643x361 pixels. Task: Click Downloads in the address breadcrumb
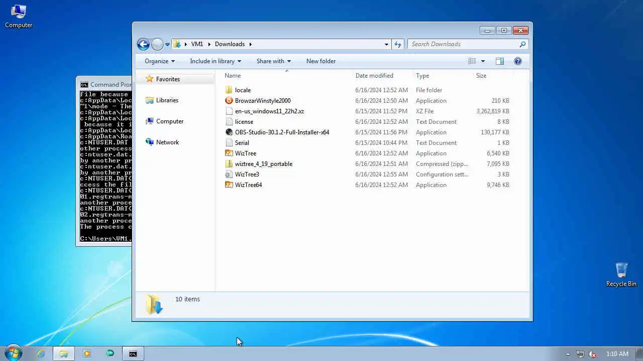click(230, 44)
